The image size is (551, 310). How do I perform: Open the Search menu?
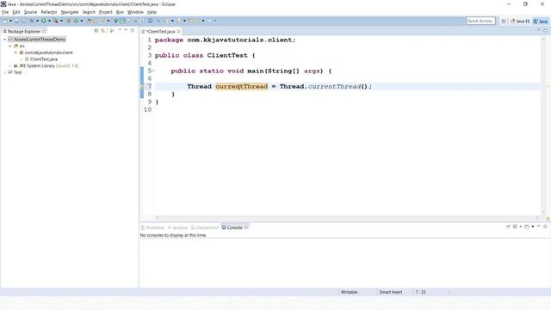(x=89, y=12)
